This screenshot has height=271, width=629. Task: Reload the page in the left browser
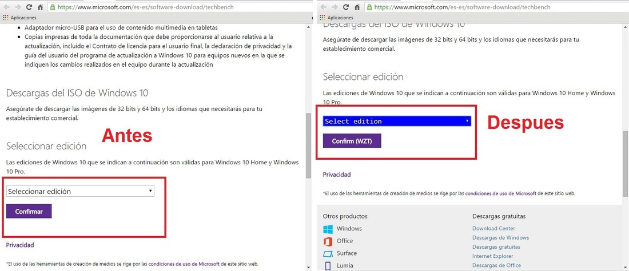click(x=29, y=7)
